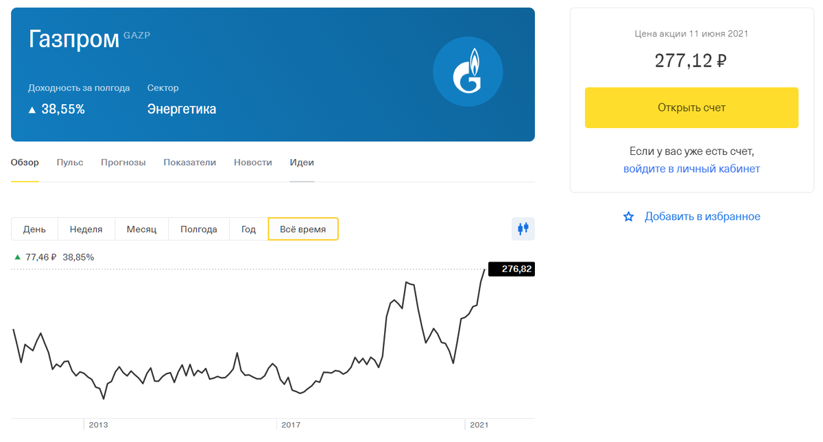823x442 pixels.
Task: Select the Полгода chart period
Action: [198, 229]
